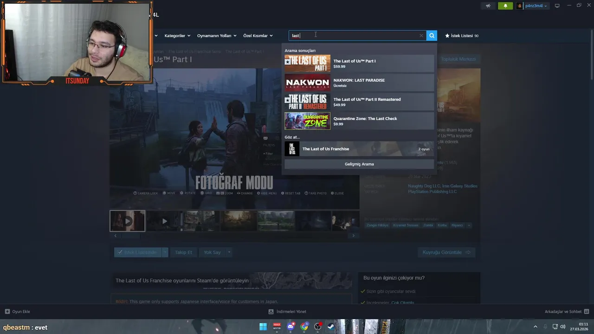Click The Last of Us Part I thumbnail image
594x334 pixels.
[307, 64]
